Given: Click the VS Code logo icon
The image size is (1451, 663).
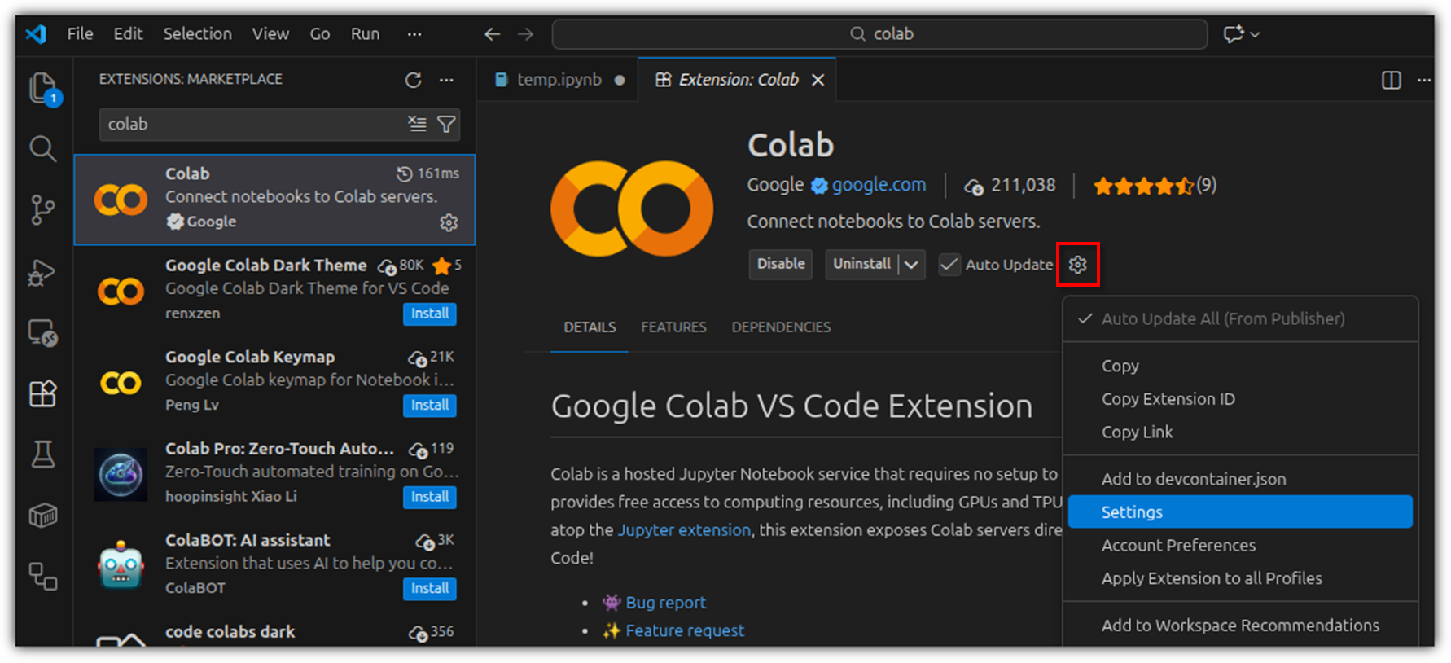Looking at the screenshot, I should pos(36,34).
